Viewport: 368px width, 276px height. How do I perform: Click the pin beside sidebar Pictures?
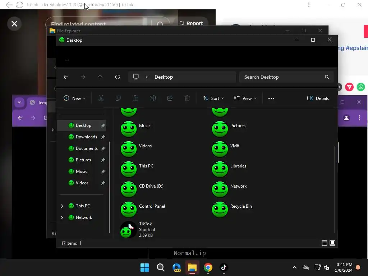[103, 160]
